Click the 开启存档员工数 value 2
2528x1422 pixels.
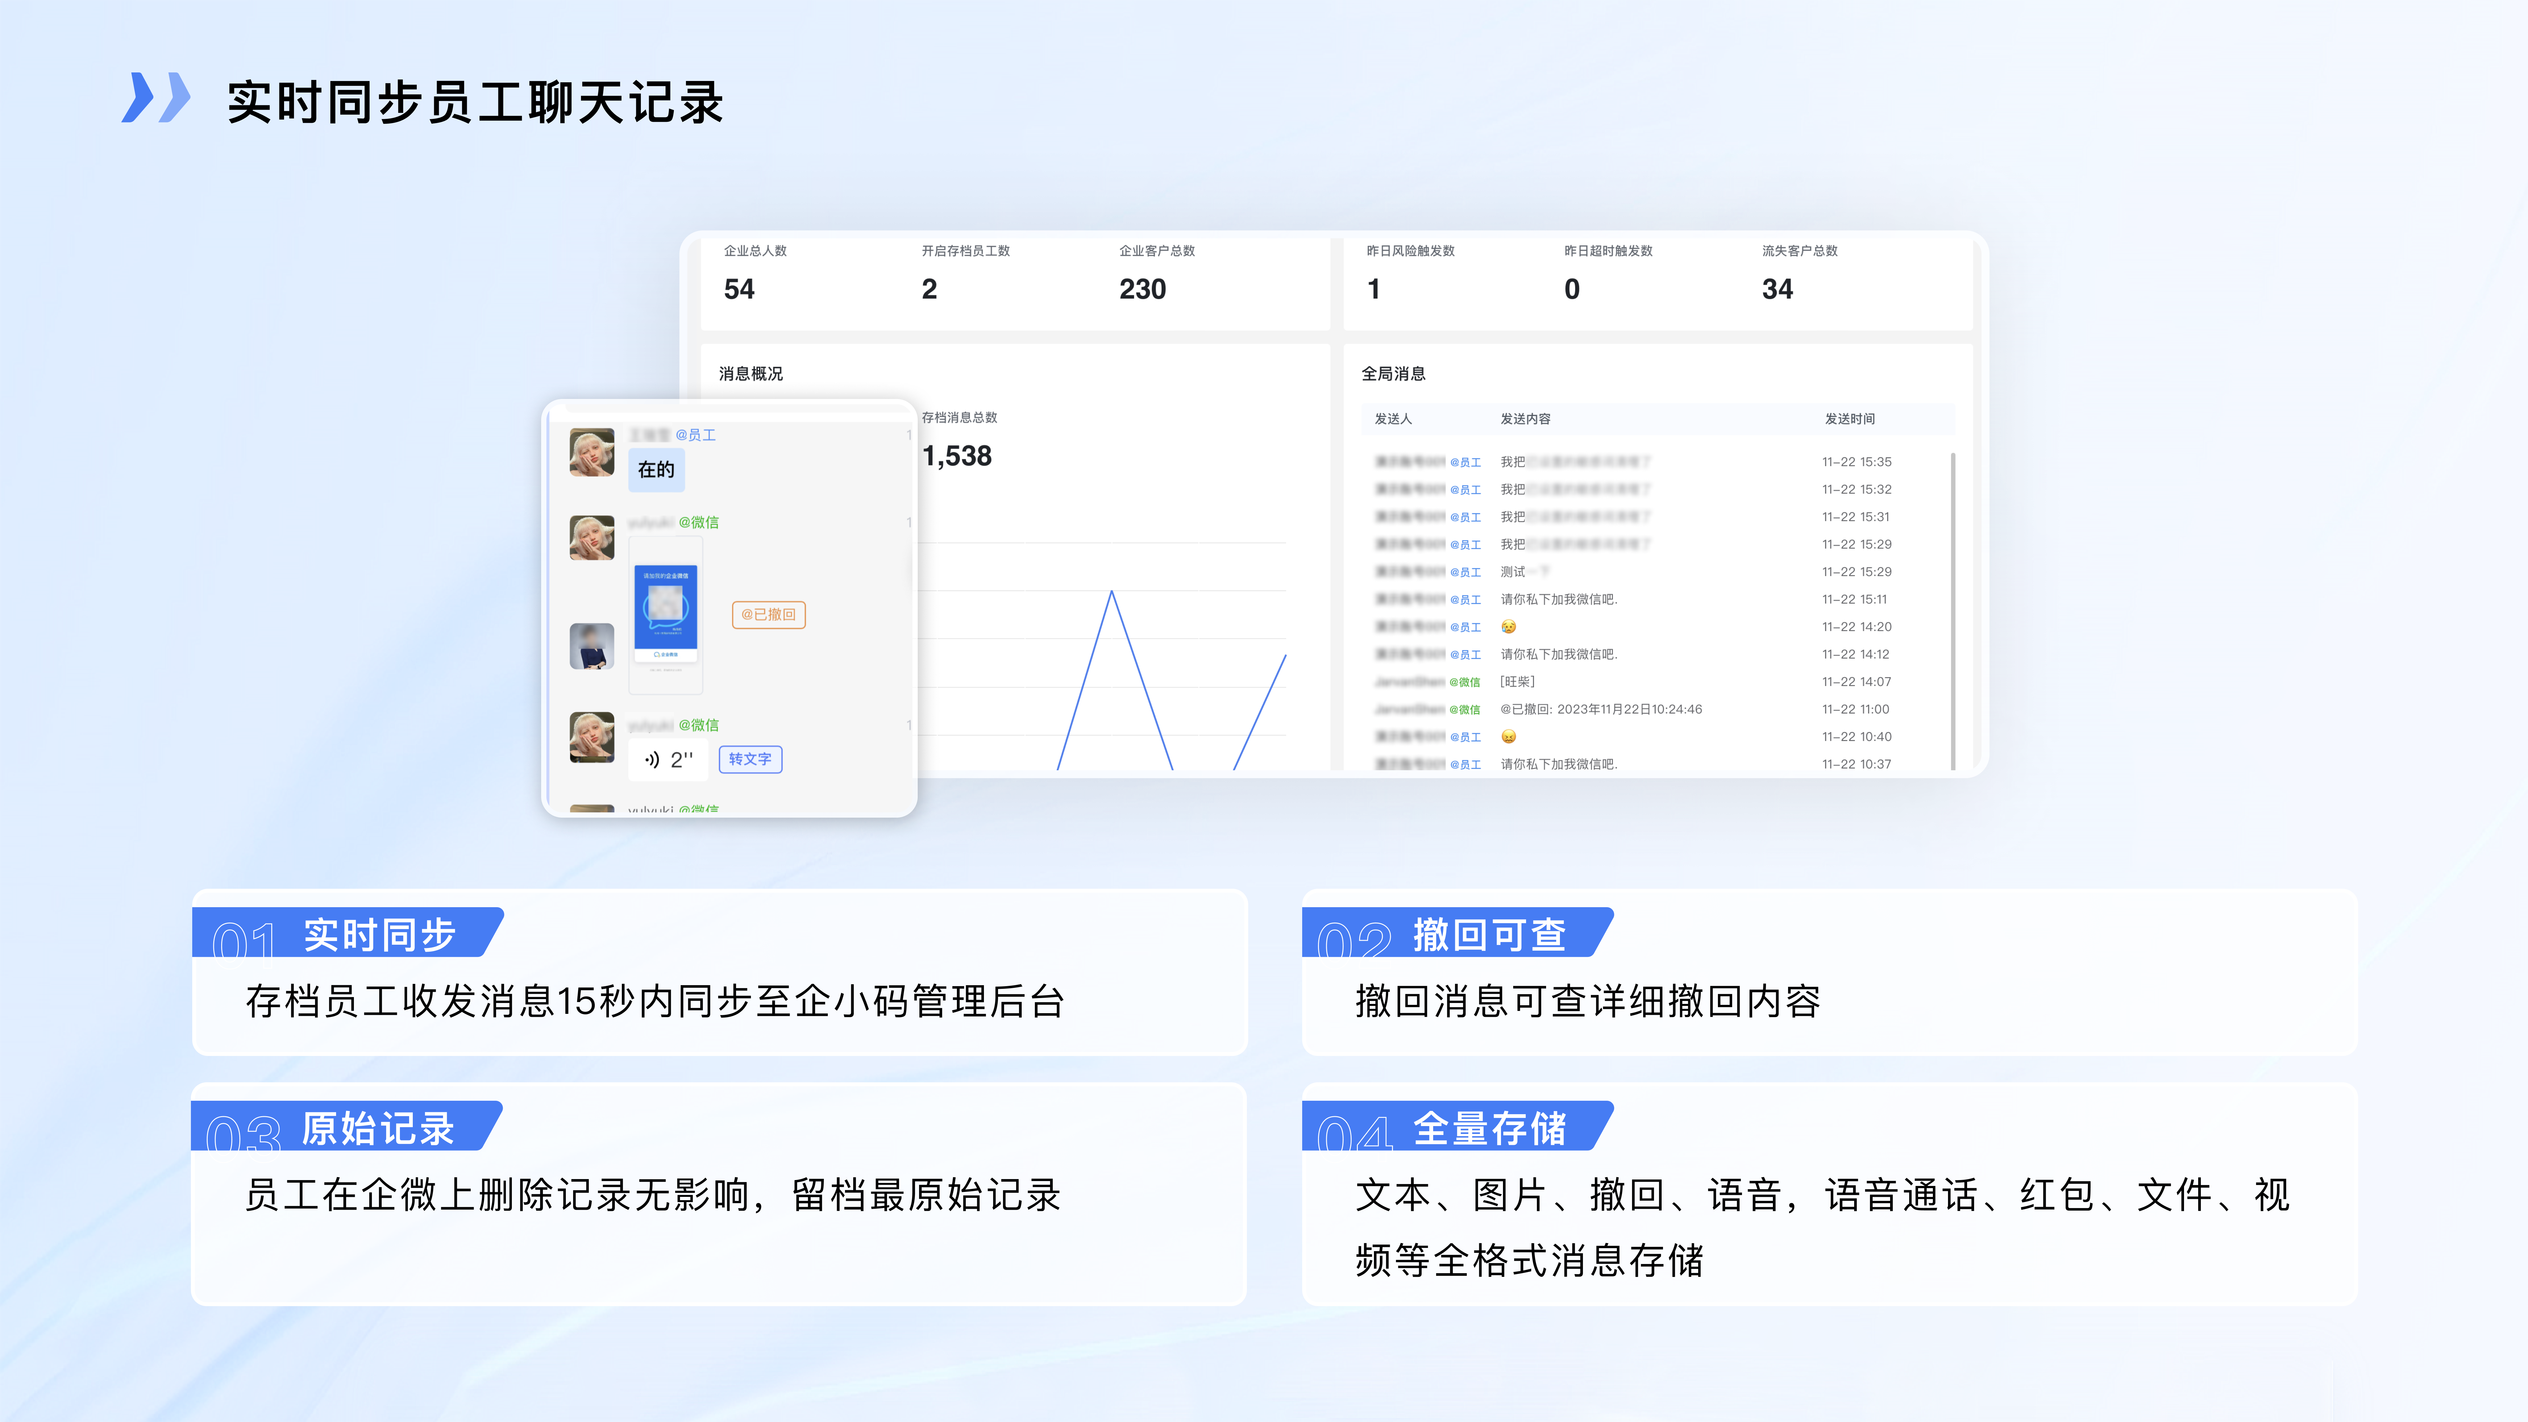click(x=929, y=290)
